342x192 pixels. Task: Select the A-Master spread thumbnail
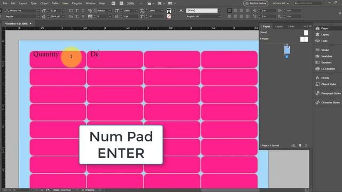point(304,39)
